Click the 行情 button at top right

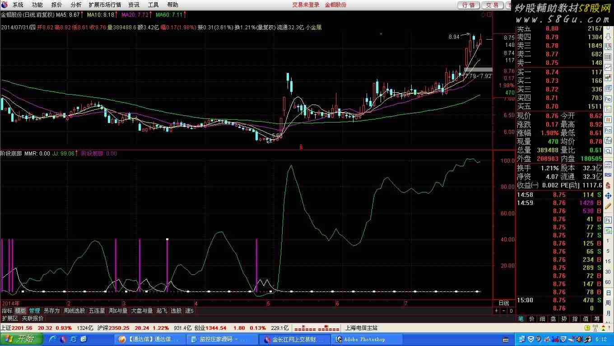tap(469, 5)
